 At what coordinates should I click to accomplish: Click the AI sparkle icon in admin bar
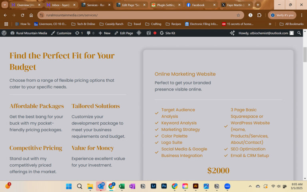point(232,33)
